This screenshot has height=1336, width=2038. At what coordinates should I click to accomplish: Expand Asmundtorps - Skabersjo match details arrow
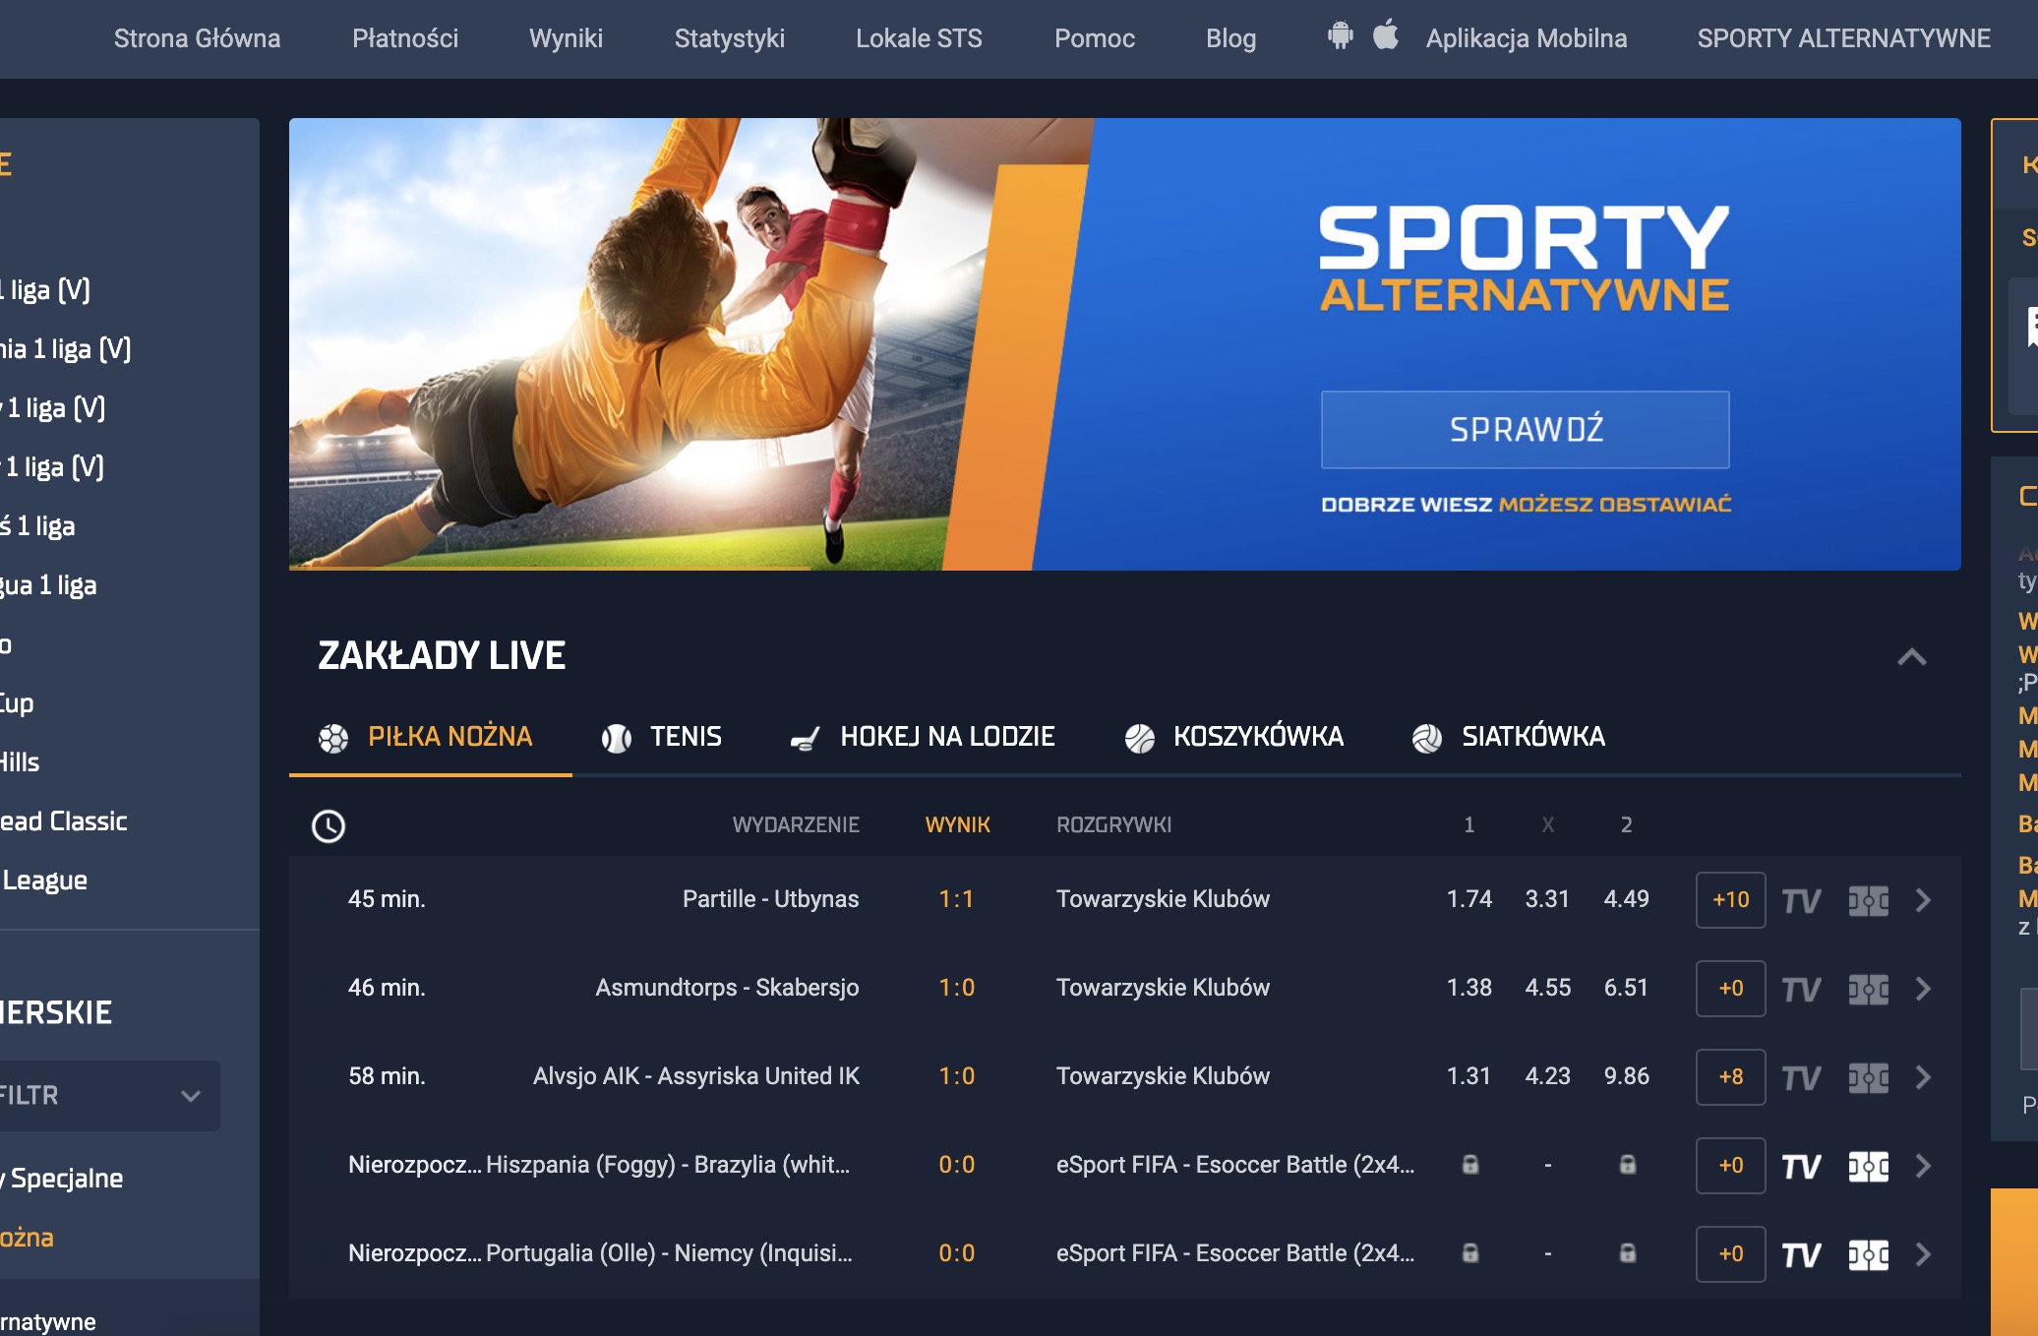[x=1923, y=989]
